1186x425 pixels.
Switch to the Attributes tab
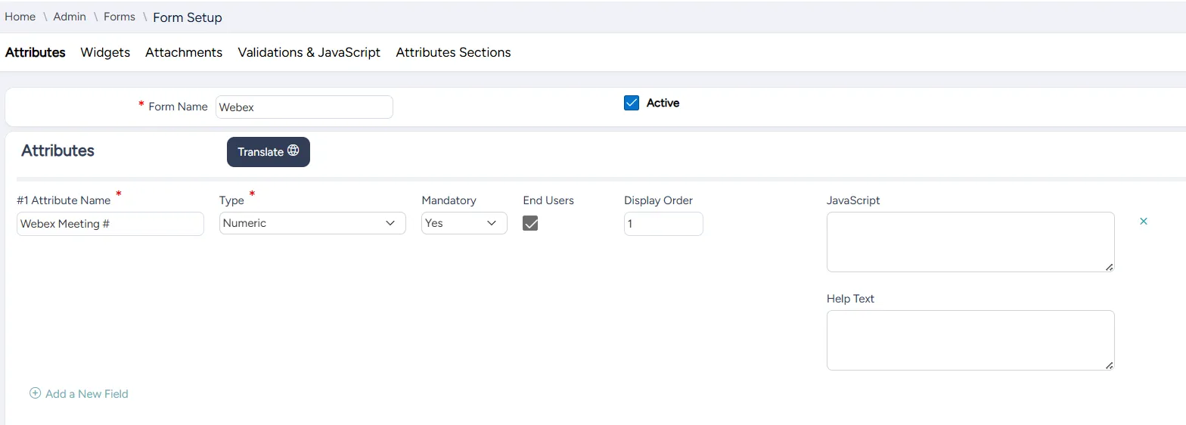click(x=36, y=52)
